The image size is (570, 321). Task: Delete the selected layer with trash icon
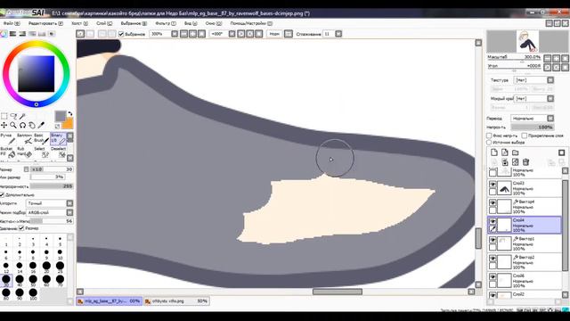tap(525, 162)
